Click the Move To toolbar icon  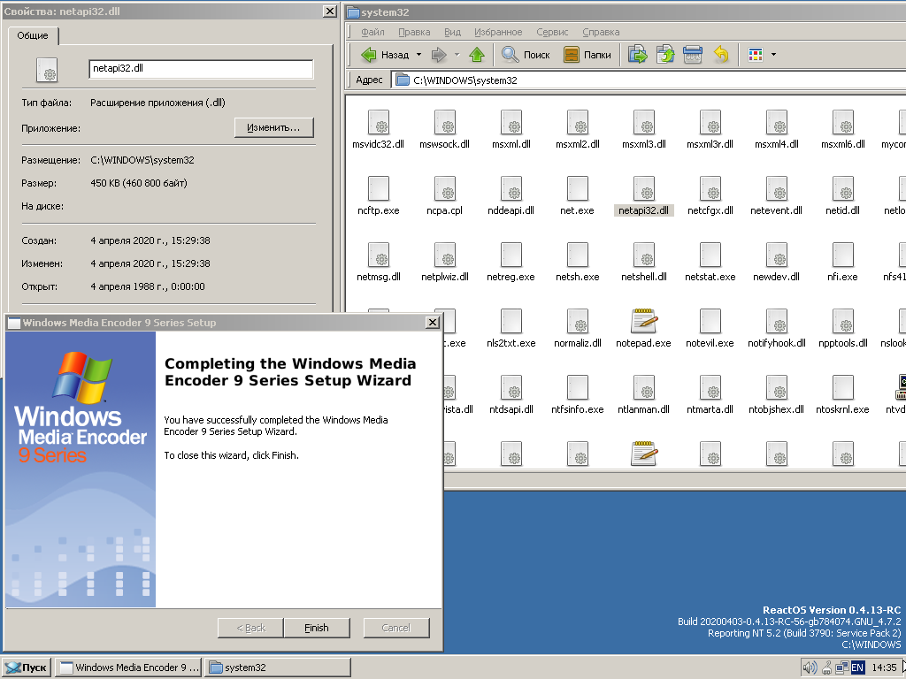point(637,55)
